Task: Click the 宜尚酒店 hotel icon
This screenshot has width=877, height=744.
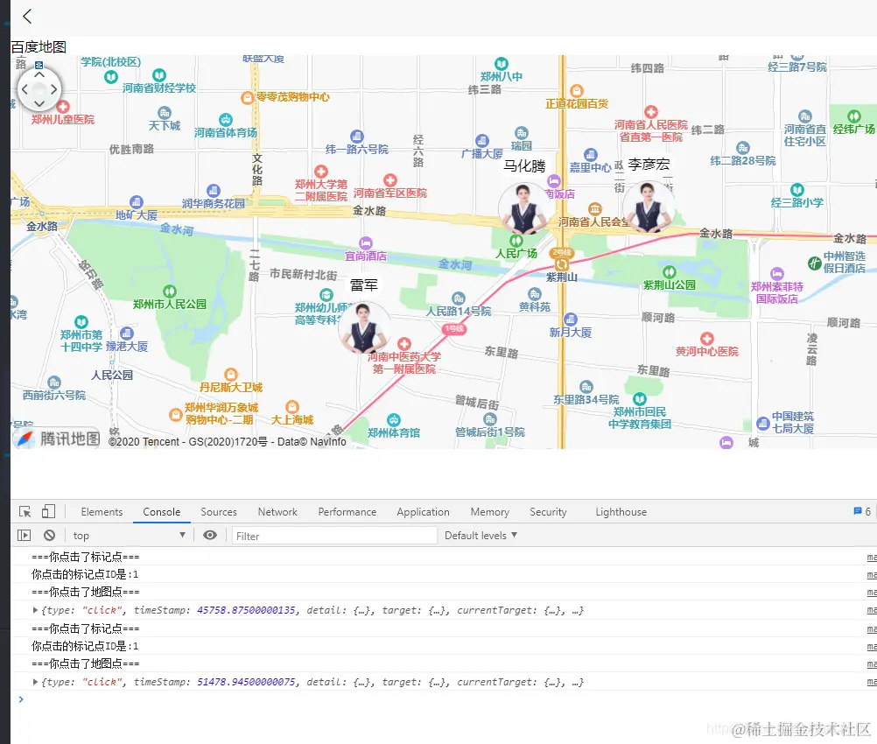Action: point(365,243)
